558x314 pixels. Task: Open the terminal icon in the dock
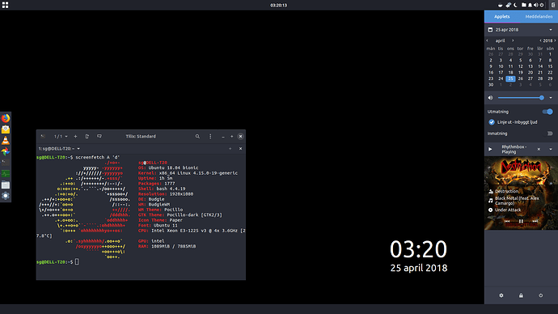[6, 163]
